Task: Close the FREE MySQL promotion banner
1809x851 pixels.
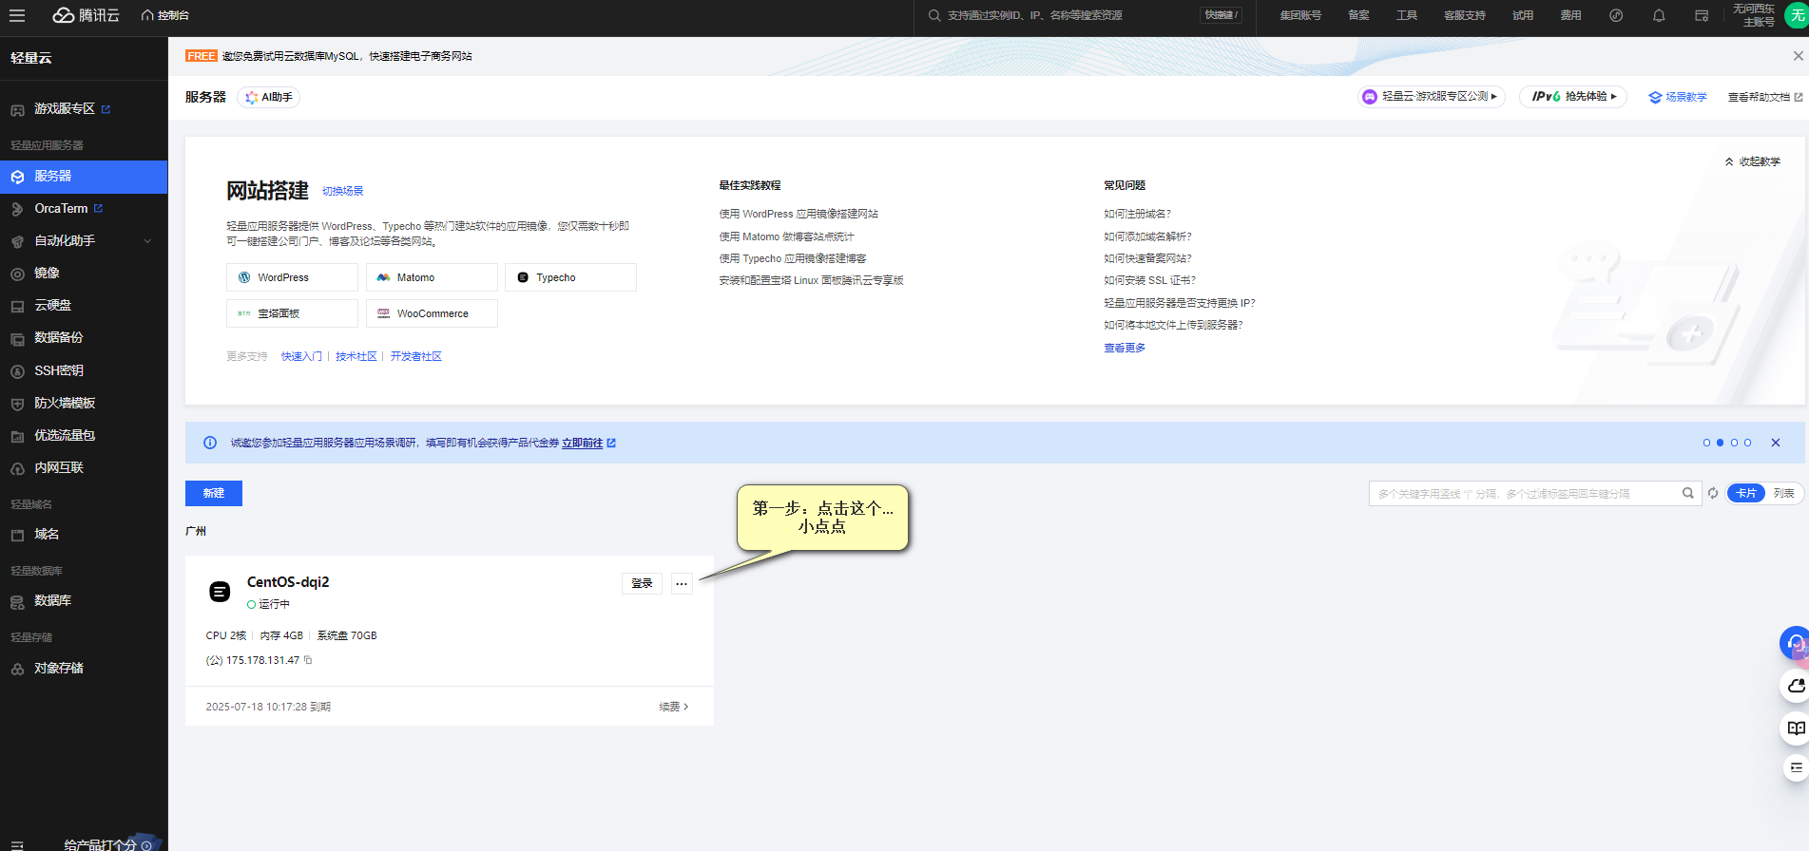Action: point(1798,56)
